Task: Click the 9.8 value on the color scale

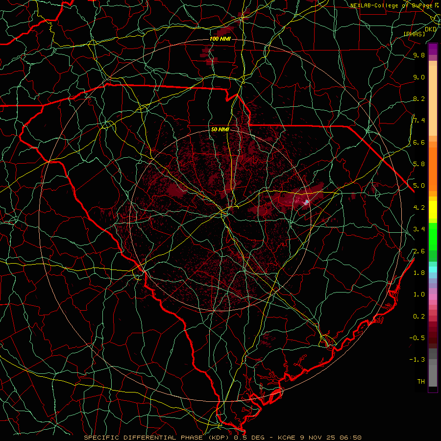Action: click(x=419, y=55)
